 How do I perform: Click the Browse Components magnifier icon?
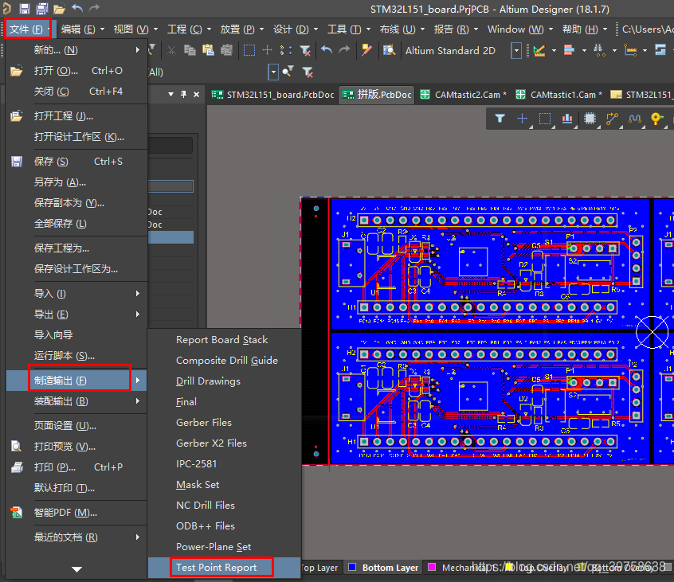coord(389,50)
